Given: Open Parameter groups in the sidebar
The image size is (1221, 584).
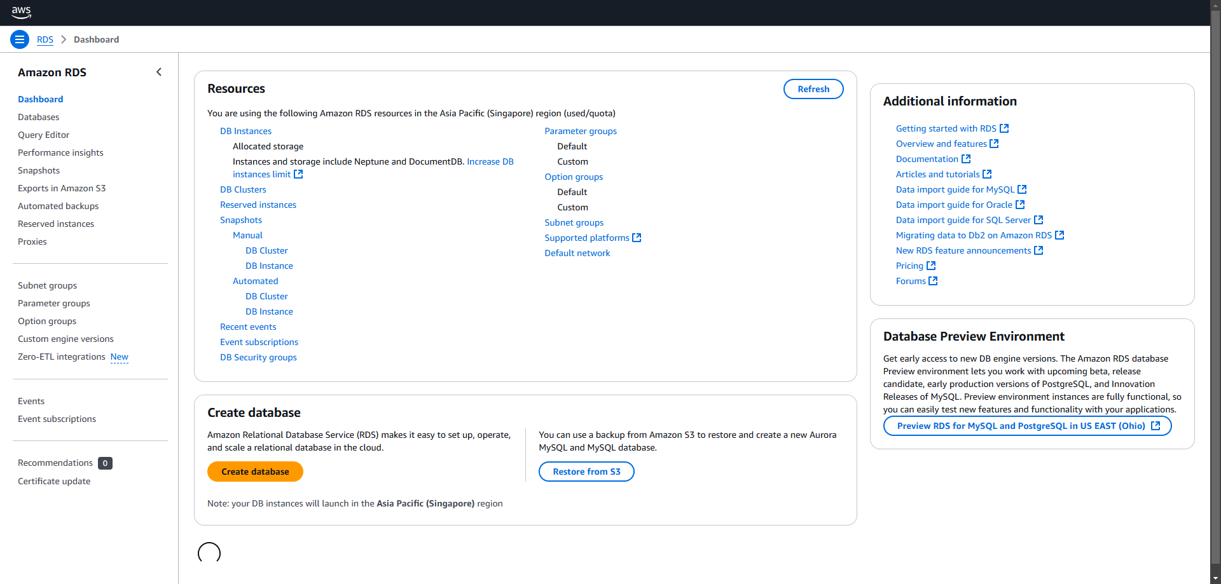Looking at the screenshot, I should pyautogui.click(x=54, y=303).
